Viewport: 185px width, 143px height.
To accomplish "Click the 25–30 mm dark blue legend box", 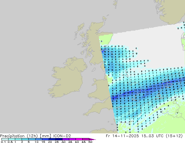I will coord(59,139).
